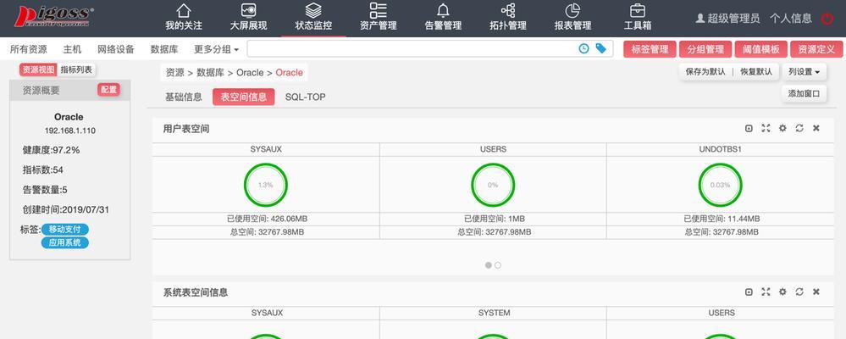Screen dimensions: 846x339
Task: Click the blue tag icon in search bar
Action: click(x=600, y=48)
